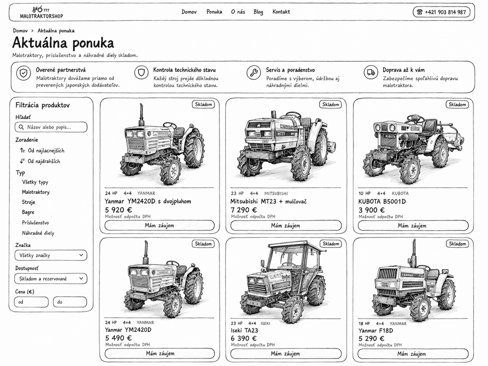Image resolution: width=488 pixels, height=366 pixels.
Task: Click Mám záujem for Iseki TA23
Action: pyautogui.click(x=285, y=354)
